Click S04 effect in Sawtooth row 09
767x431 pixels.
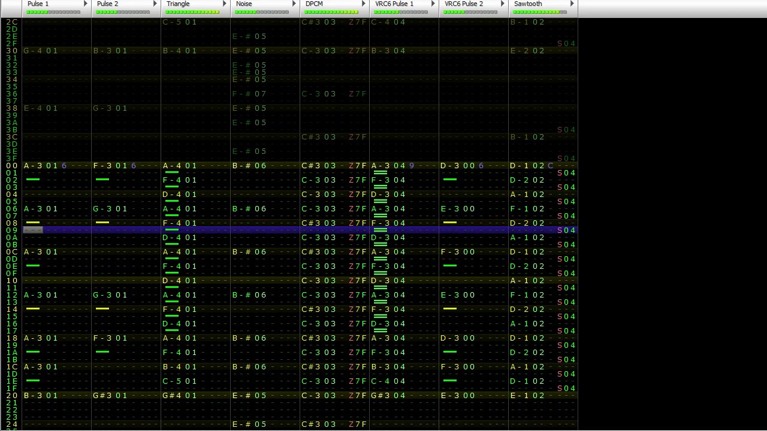click(566, 230)
